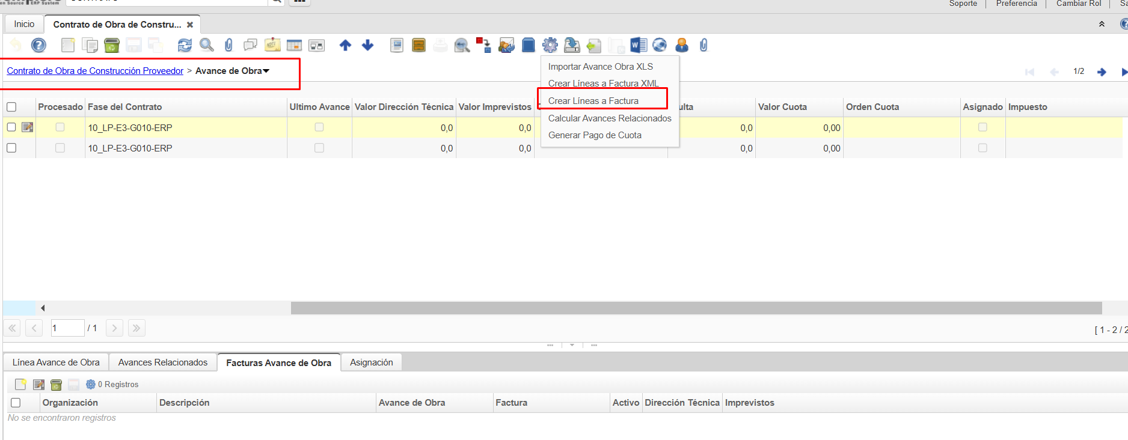Click the page number input field
Screen dimensions: 1128x440
tap(67, 328)
